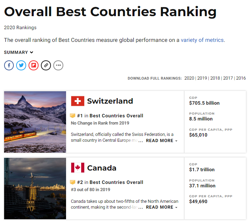Open the Switzerland Matterhorn photo thumbnail

click(35, 122)
